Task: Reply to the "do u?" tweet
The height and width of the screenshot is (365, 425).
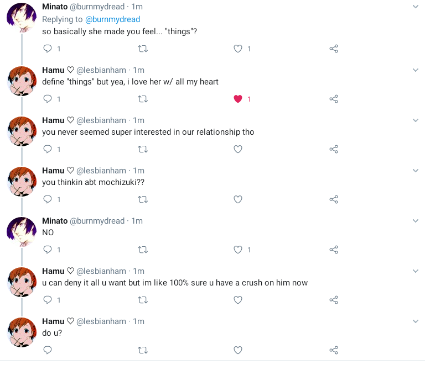Action: coord(48,350)
